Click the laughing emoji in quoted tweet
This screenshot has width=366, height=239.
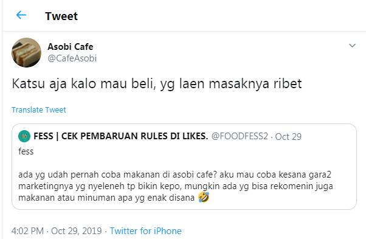coord(204,197)
